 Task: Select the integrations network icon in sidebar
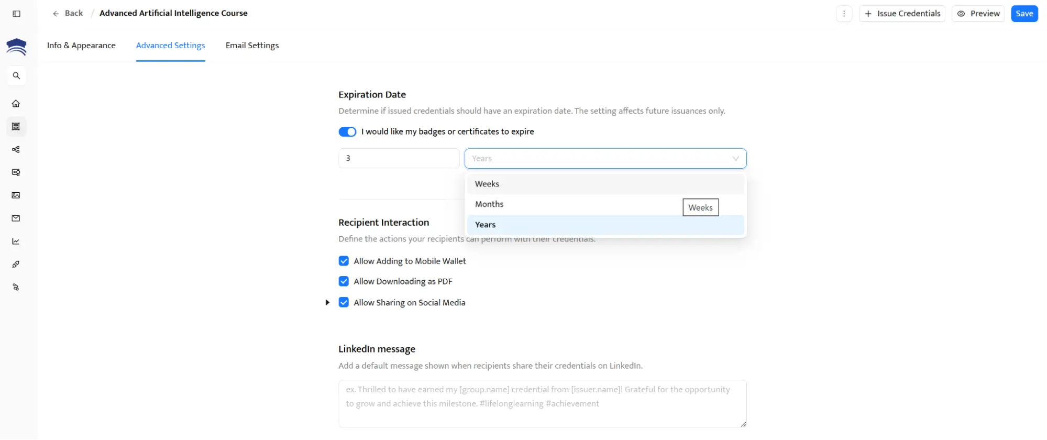coord(16,149)
